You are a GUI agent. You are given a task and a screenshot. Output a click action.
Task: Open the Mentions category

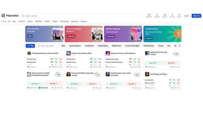tap(39, 21)
